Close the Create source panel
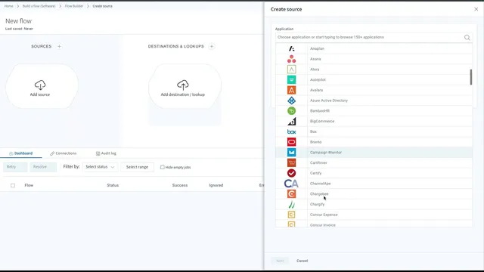Screen dimensions: 484x272 [476, 9]
